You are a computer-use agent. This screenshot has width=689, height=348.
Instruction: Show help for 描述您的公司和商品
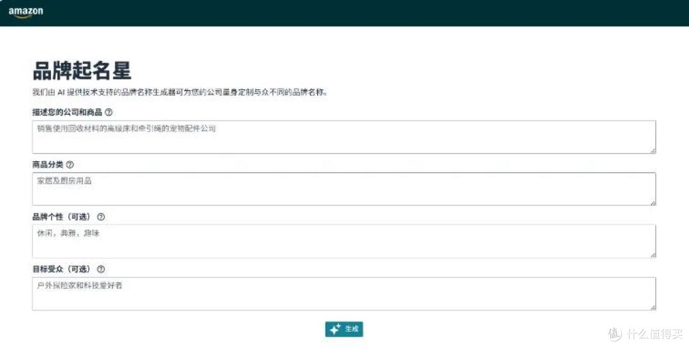[108, 112]
